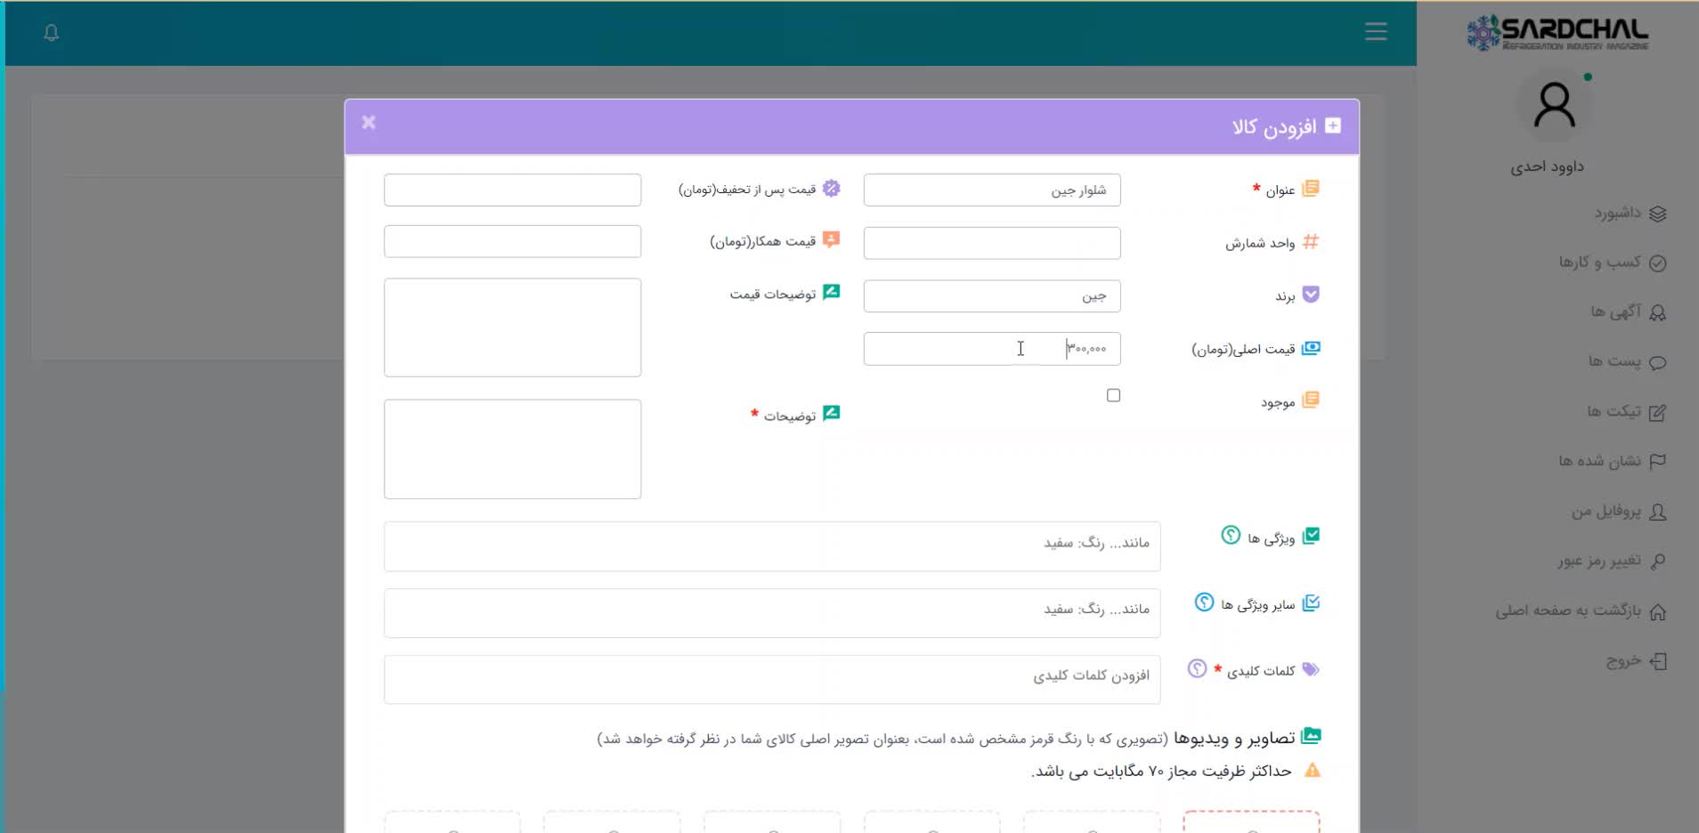Open تیکت ها from the sidebar
The width and height of the screenshot is (1699, 833).
(x=1625, y=411)
